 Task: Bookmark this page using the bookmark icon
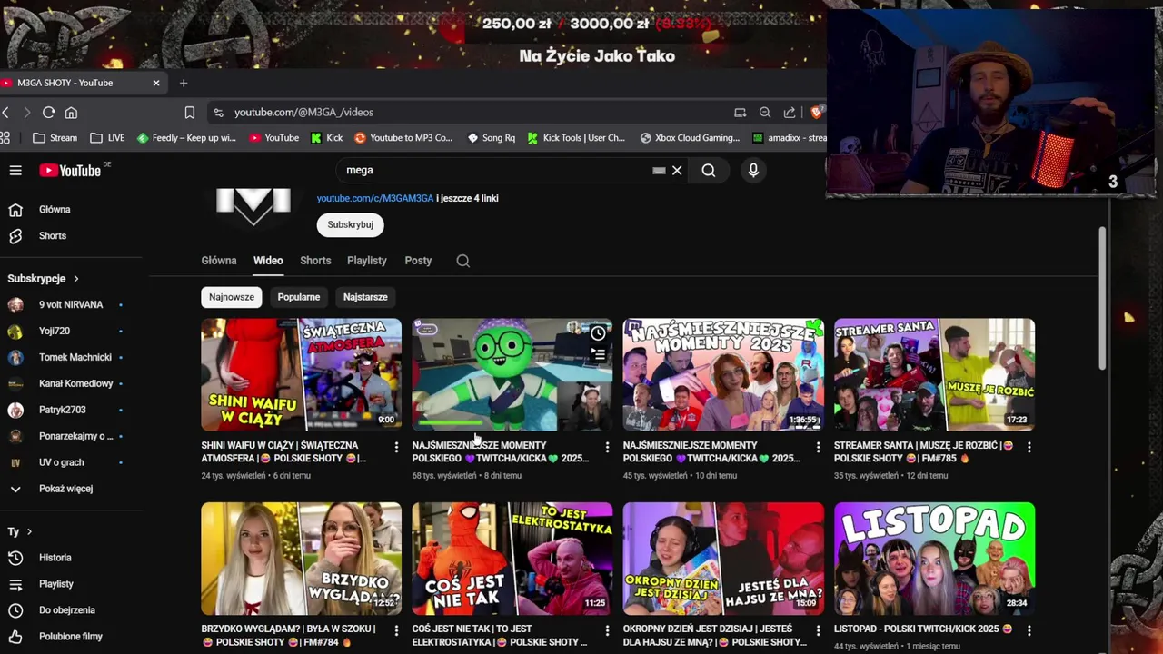coord(190,113)
